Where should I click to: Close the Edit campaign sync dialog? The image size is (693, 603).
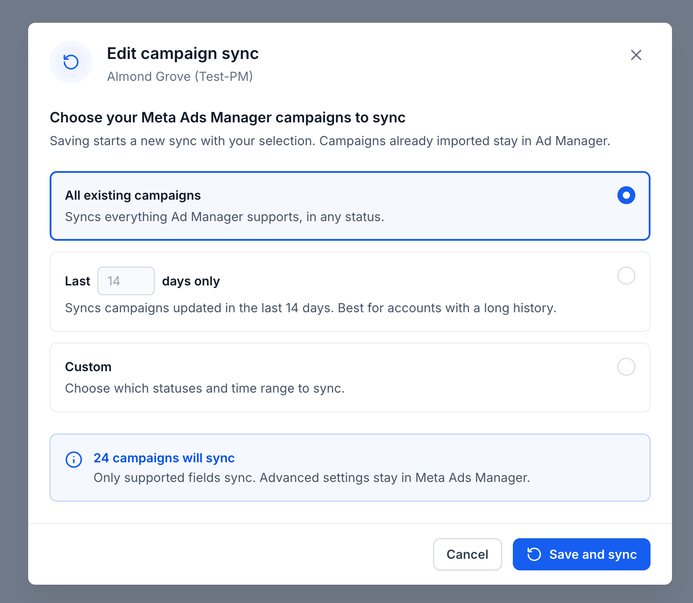[x=636, y=55]
